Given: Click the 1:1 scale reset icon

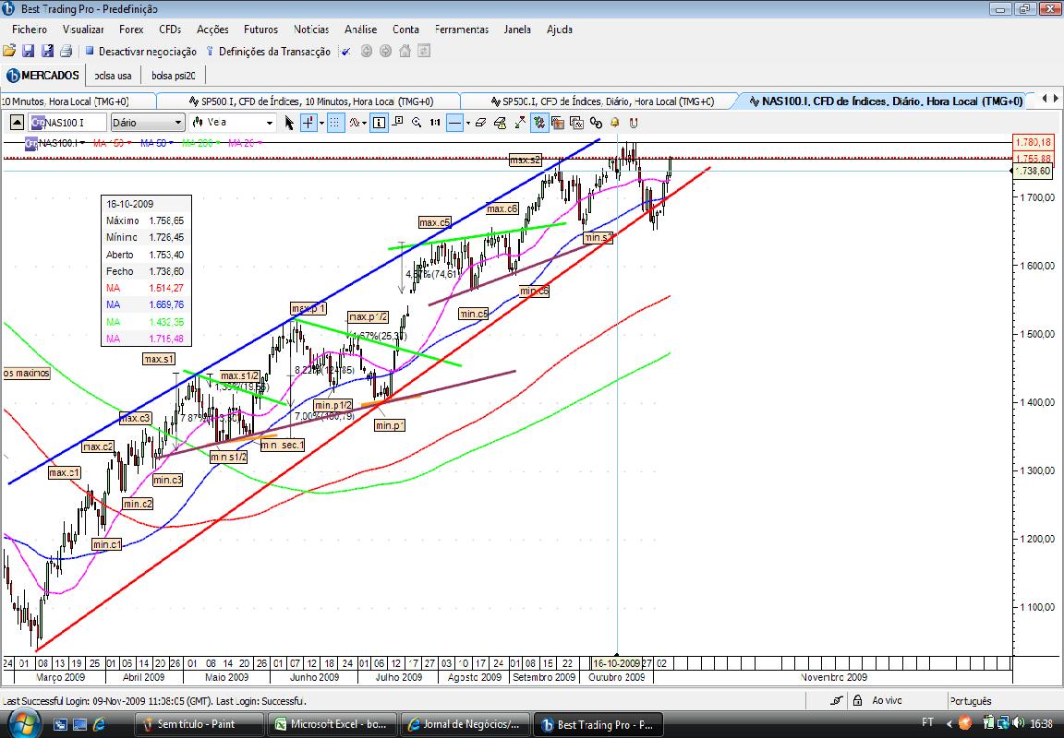Looking at the screenshot, I should click(x=434, y=122).
